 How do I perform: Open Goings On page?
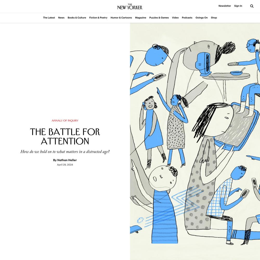pos(201,18)
